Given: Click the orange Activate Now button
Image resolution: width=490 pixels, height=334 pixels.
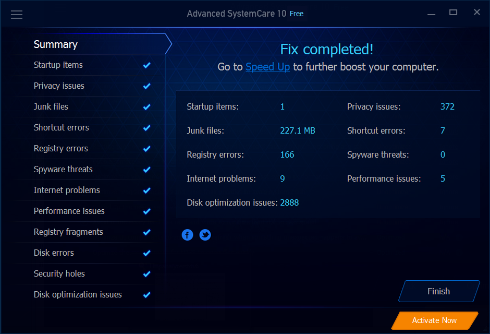Looking at the screenshot, I should (x=435, y=320).
